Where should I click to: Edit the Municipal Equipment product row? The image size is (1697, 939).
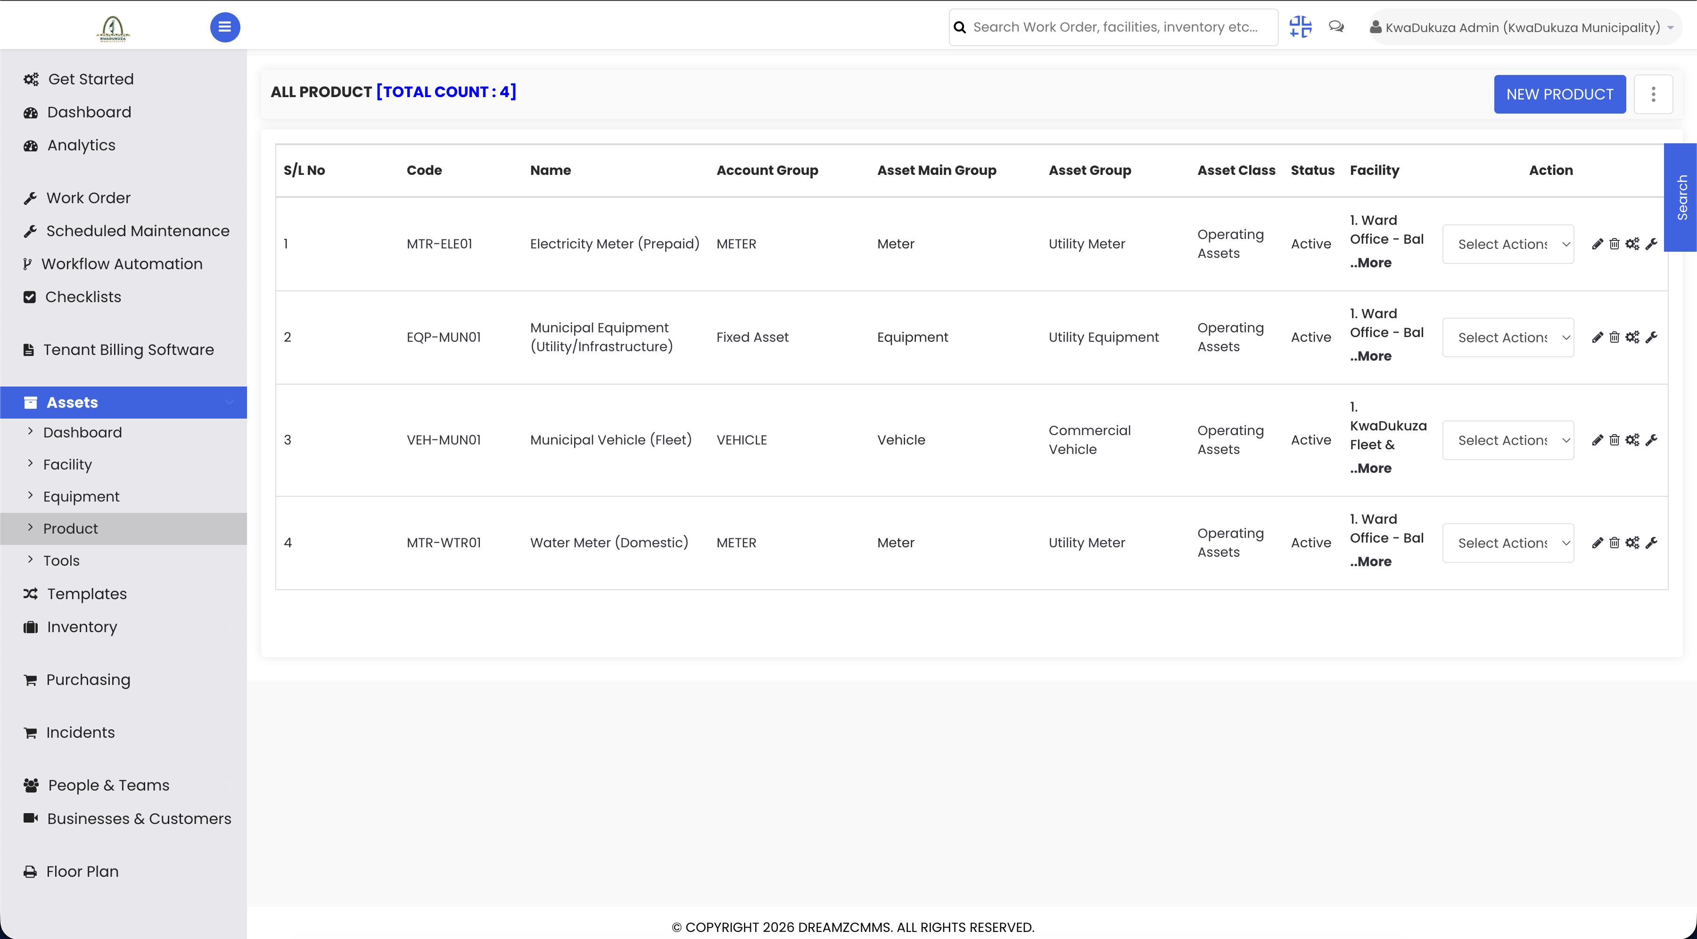1597,338
